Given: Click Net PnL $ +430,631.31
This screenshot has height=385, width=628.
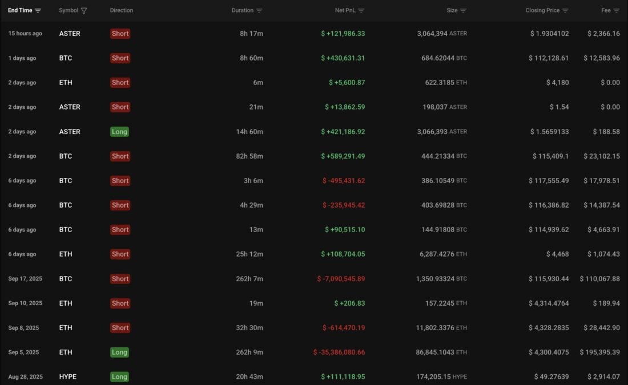Looking at the screenshot, I should [343, 58].
